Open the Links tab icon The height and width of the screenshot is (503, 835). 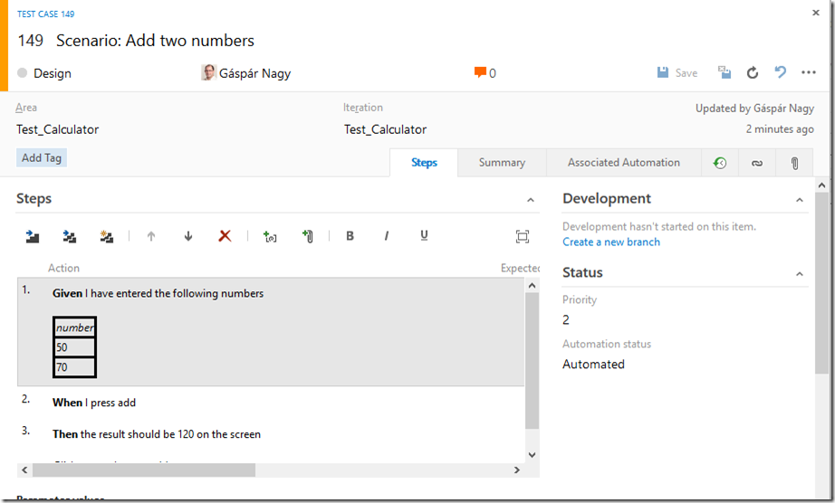click(757, 163)
